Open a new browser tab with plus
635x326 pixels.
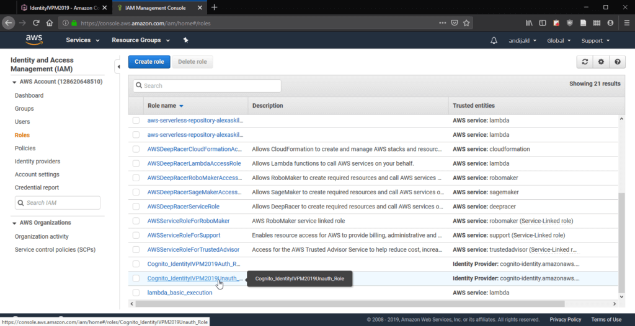[214, 7]
